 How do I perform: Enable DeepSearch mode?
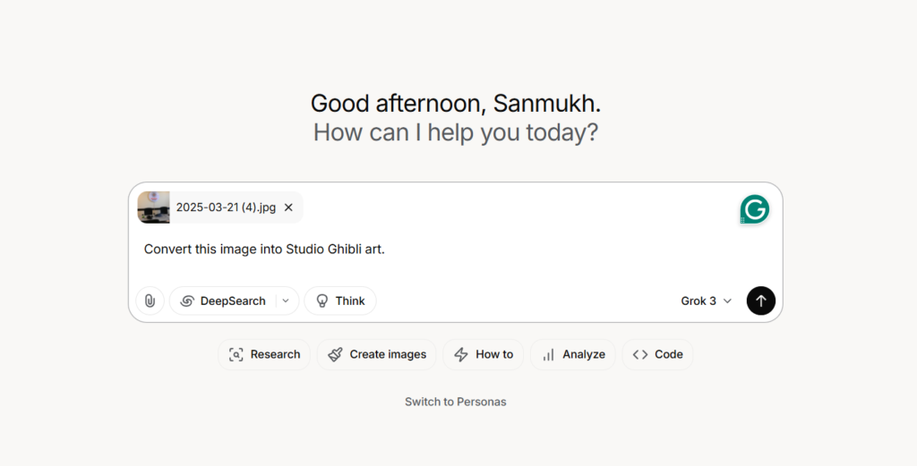point(224,301)
